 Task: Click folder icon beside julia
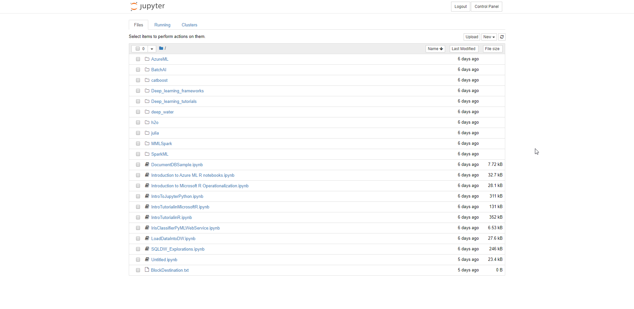pos(147,133)
